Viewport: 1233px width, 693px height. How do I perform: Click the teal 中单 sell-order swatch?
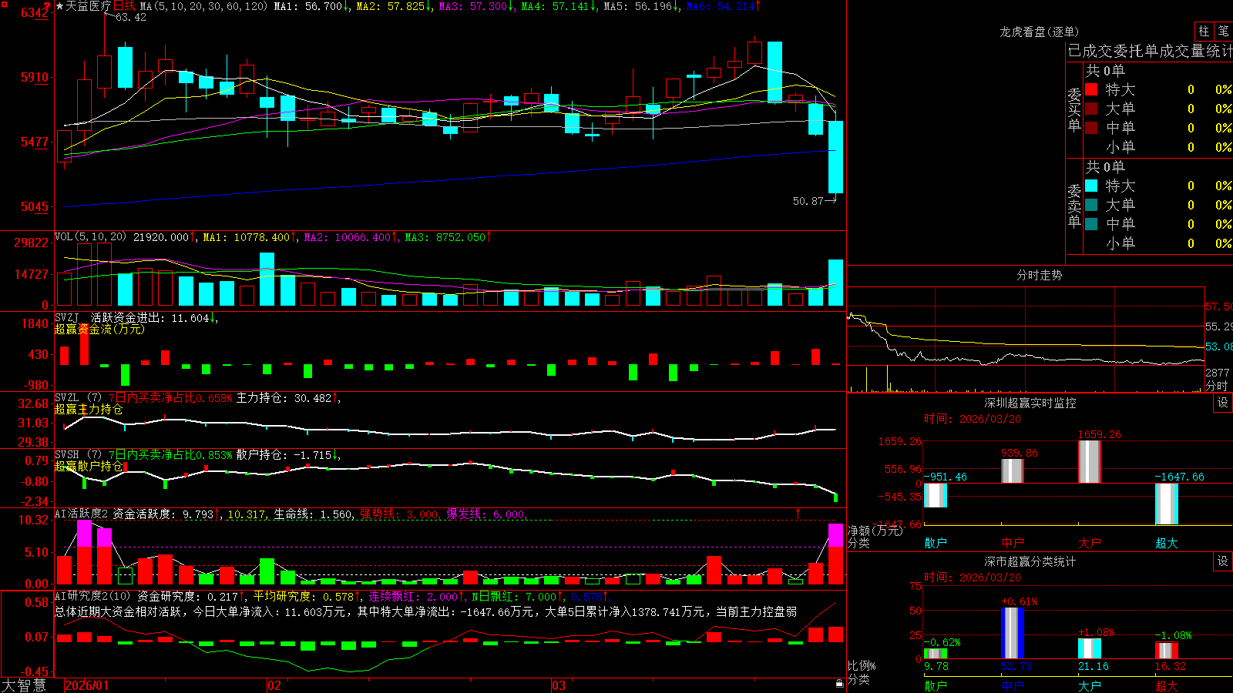1091,224
